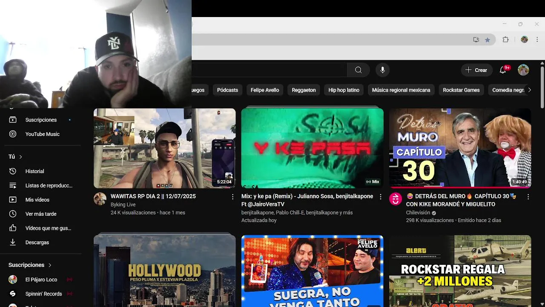The height and width of the screenshot is (307, 545).
Task: Open the Chilevisión channel name link
Action: 418,212
